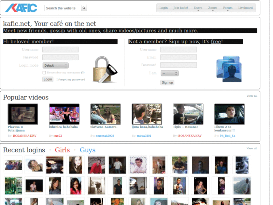
Task: Expand the Forum menu
Action: pyautogui.click(x=228, y=8)
